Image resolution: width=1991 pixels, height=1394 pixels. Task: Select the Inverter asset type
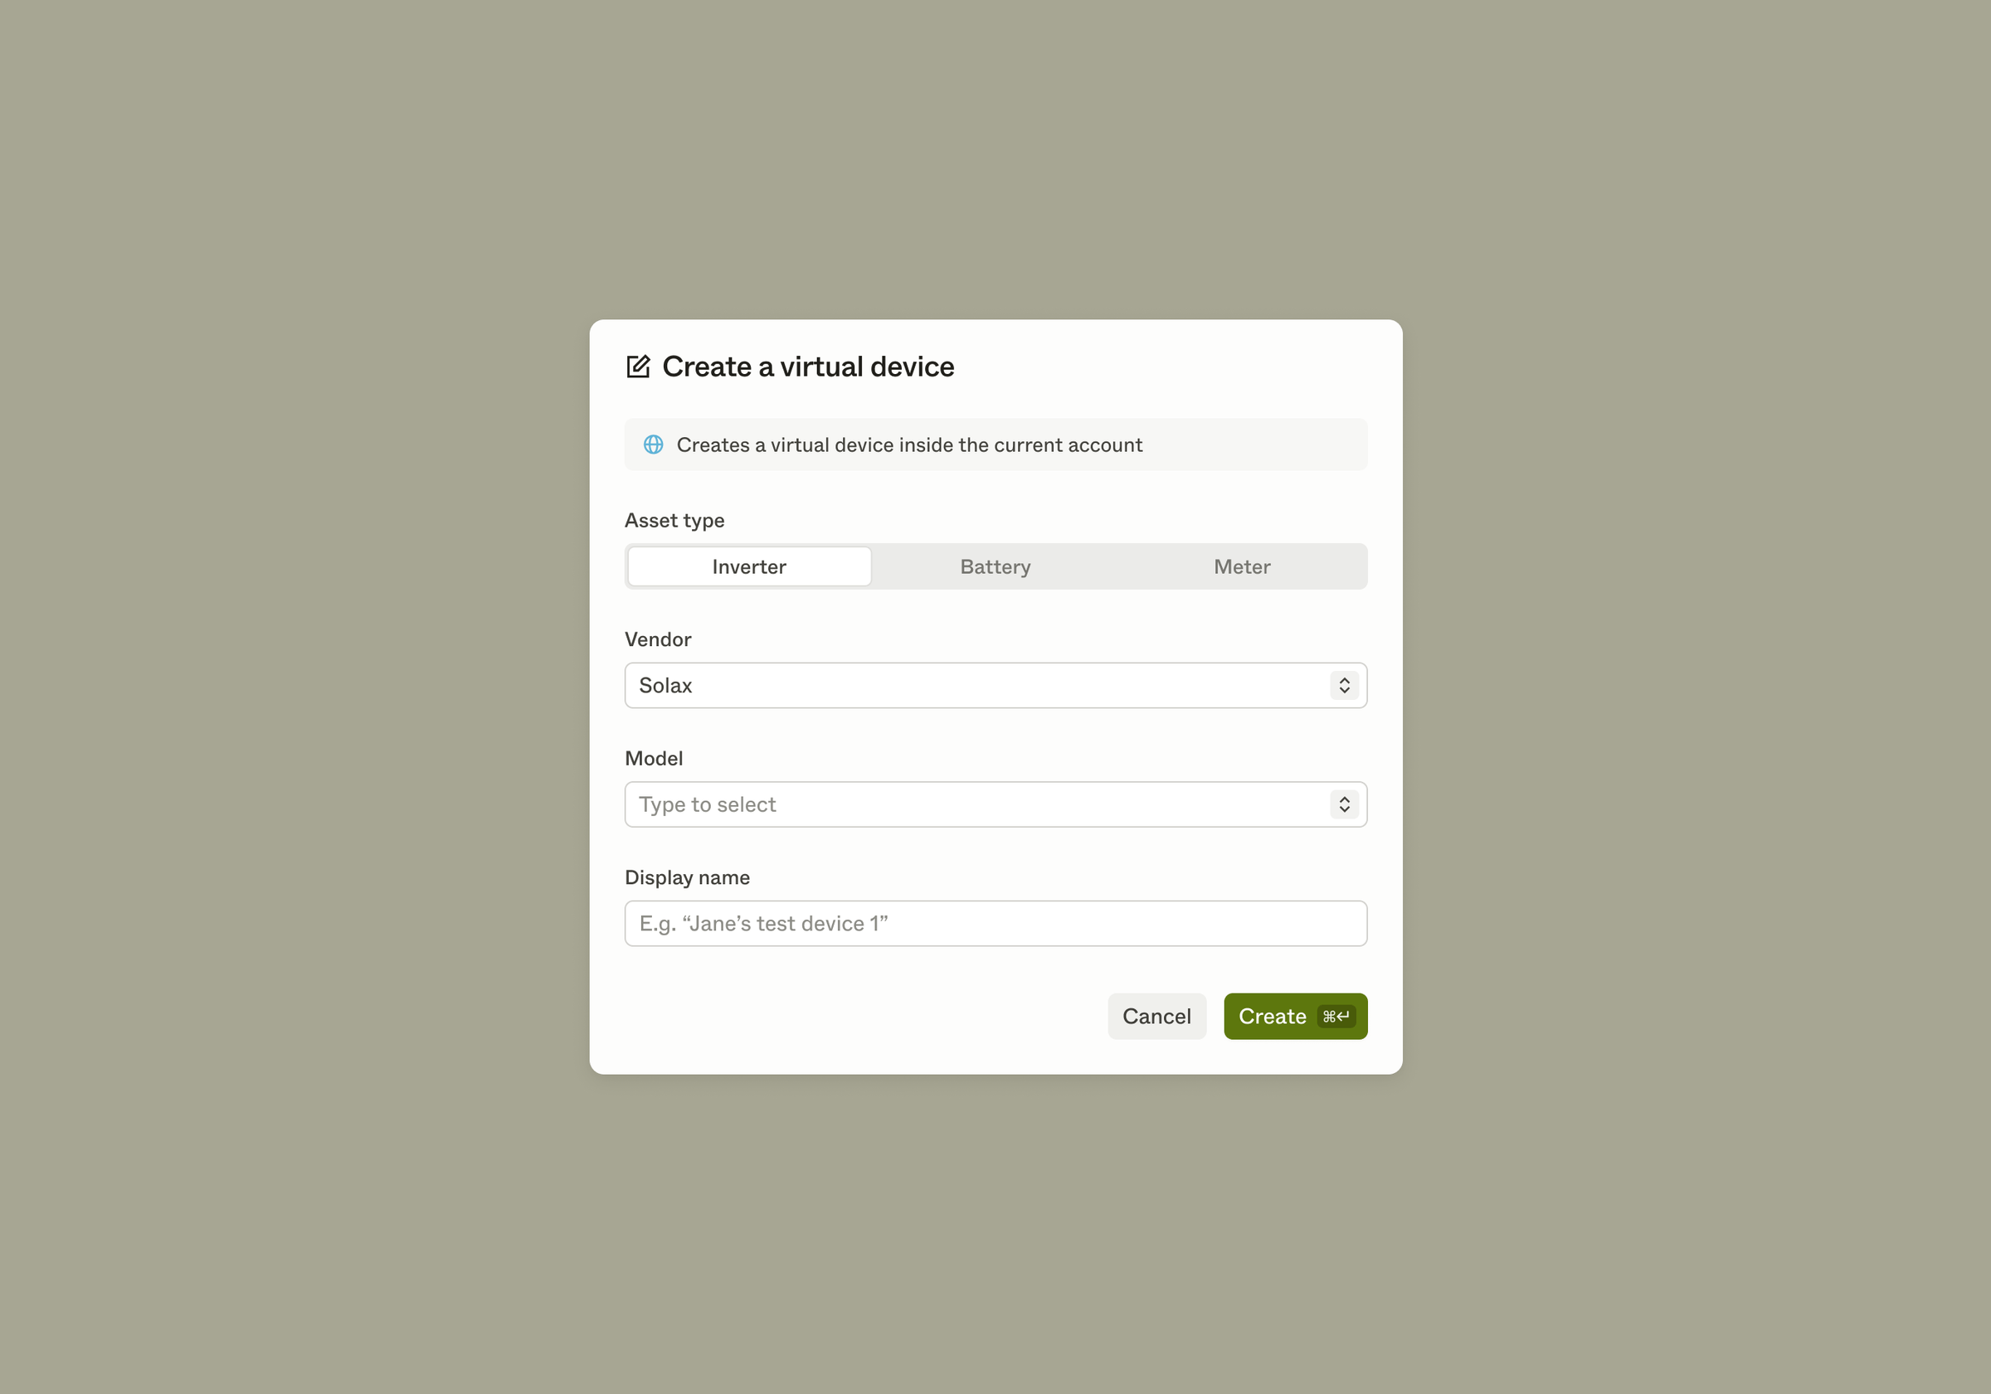point(748,566)
